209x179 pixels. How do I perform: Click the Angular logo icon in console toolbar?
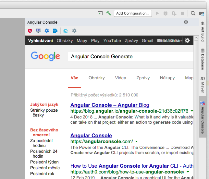click(30, 31)
